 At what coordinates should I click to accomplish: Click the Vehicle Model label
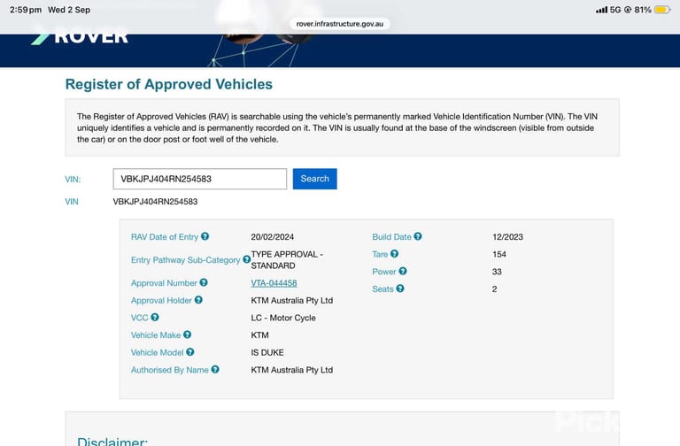(x=158, y=352)
